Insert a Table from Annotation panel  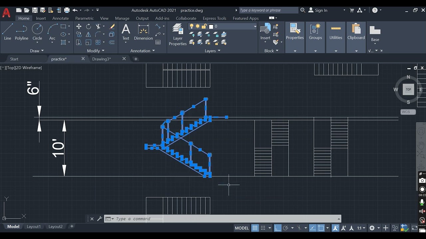[158, 42]
